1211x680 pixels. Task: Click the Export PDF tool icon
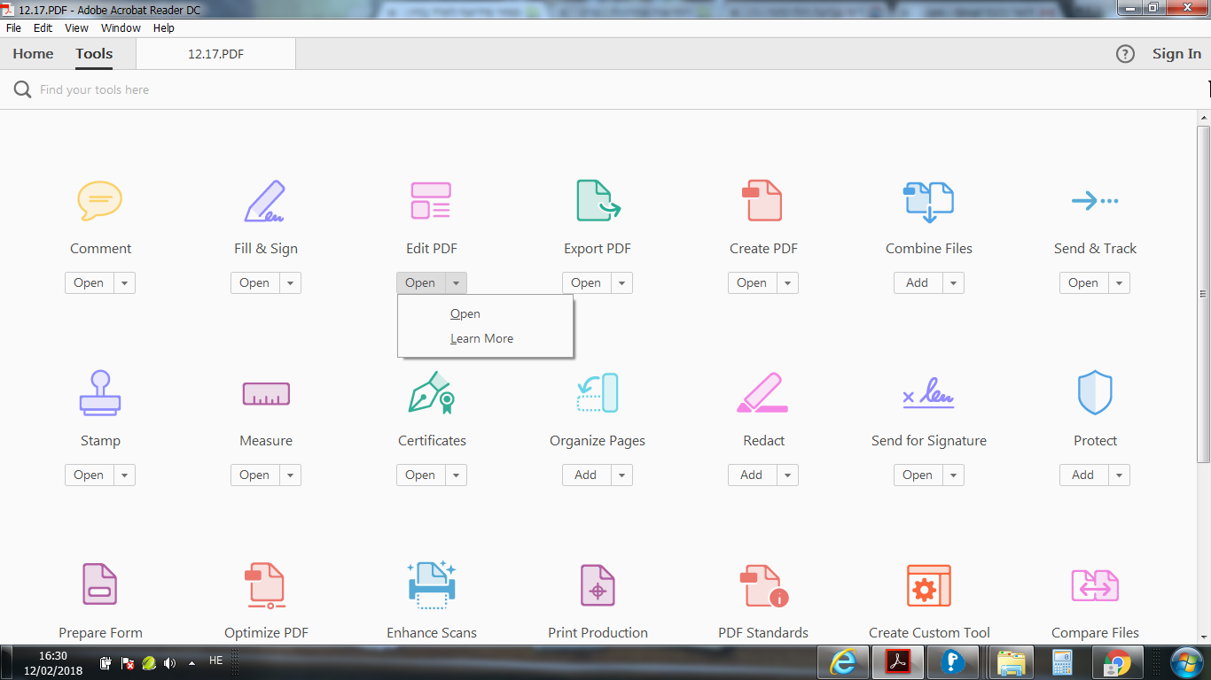click(x=598, y=201)
